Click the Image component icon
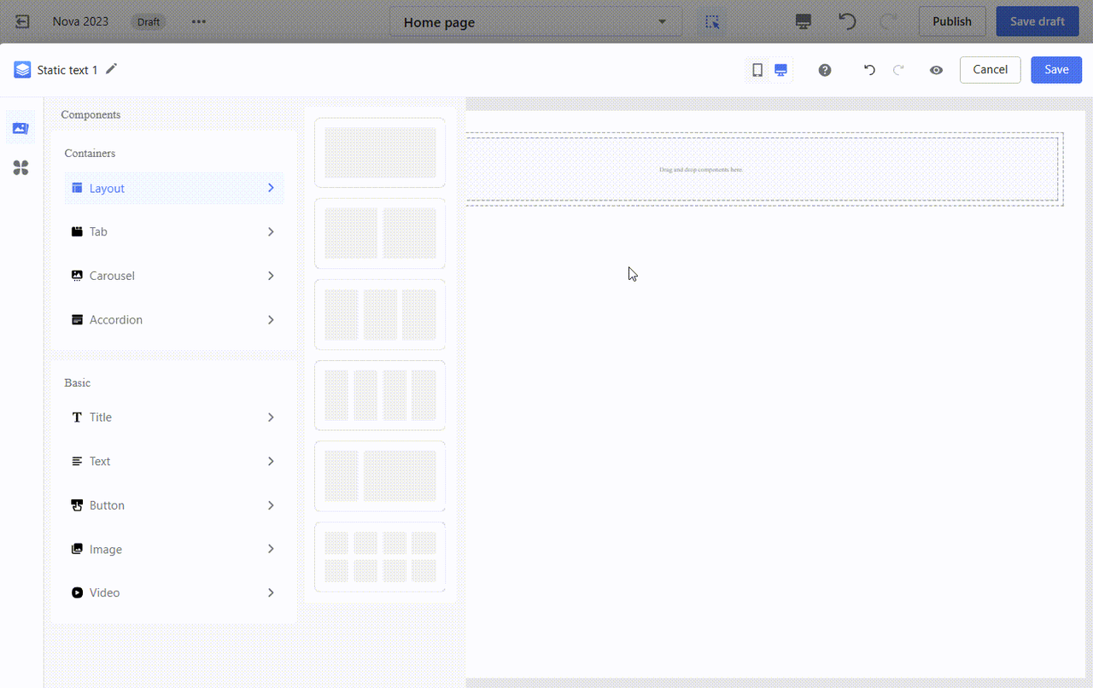1093x688 pixels. tap(77, 549)
